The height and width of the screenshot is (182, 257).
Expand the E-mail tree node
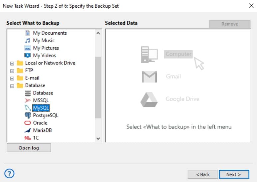coord(12,79)
